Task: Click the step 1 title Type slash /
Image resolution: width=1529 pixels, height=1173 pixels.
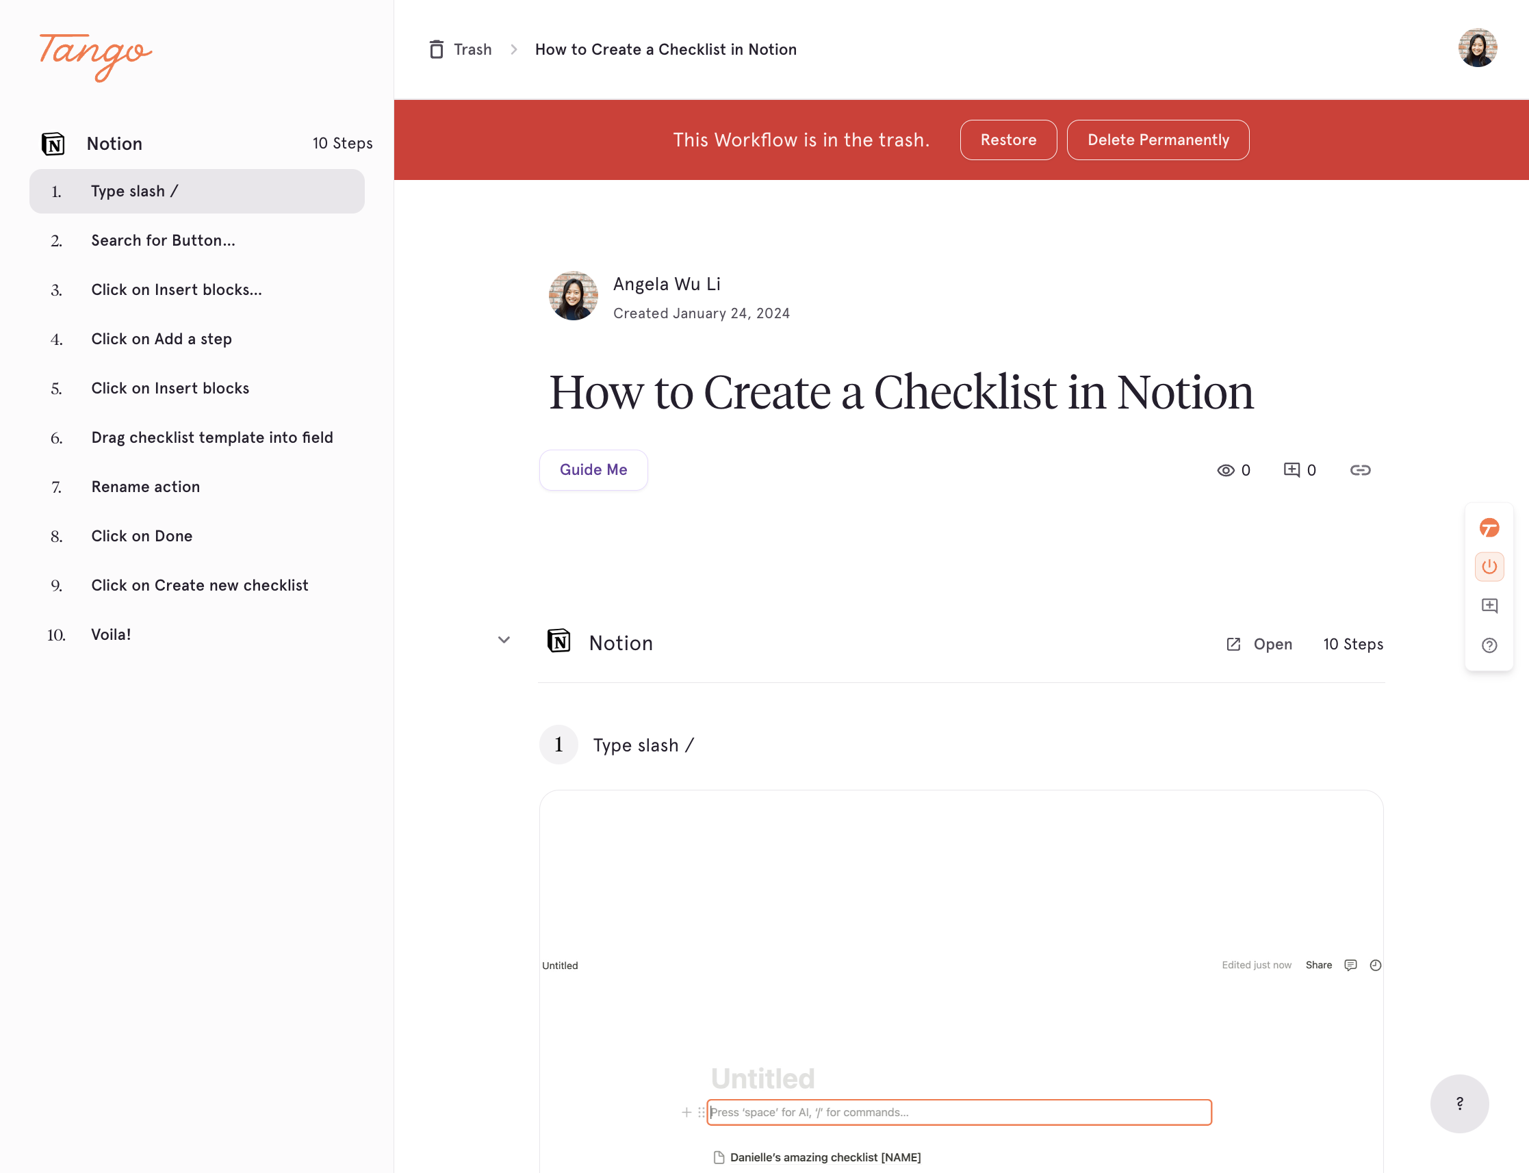Action: 643,745
